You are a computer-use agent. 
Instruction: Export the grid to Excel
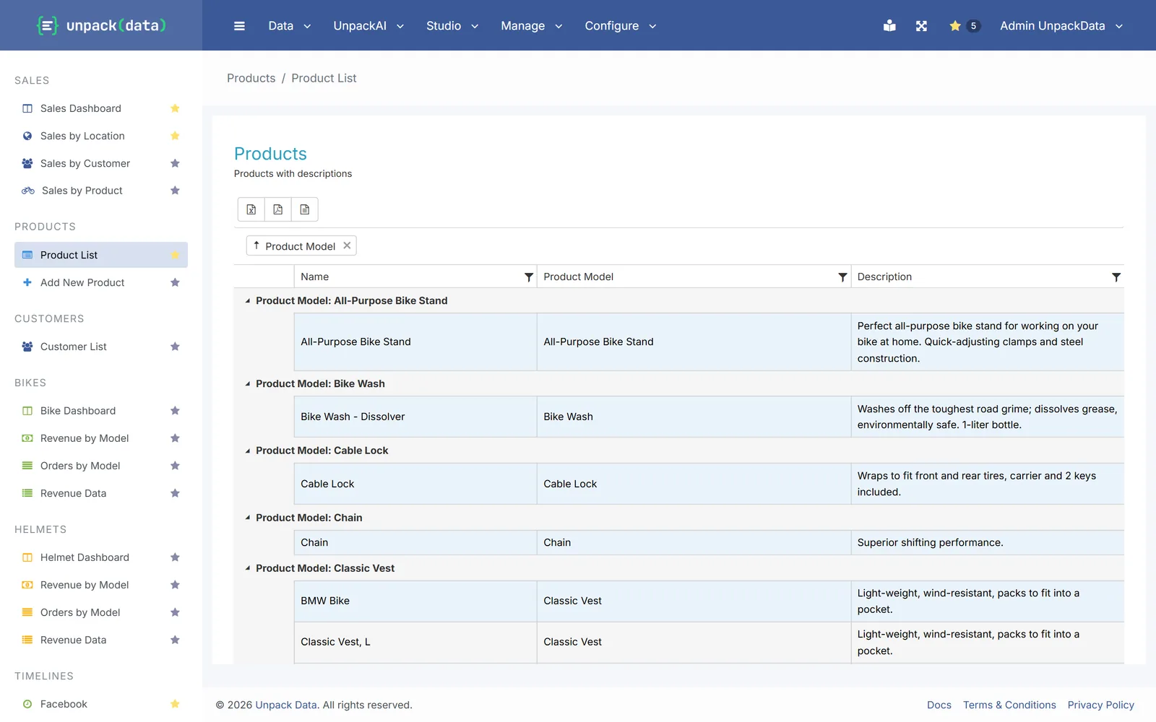coord(251,209)
